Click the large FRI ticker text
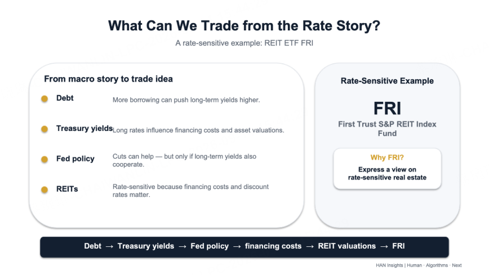Viewport: 489px width, 275px height. point(387,109)
